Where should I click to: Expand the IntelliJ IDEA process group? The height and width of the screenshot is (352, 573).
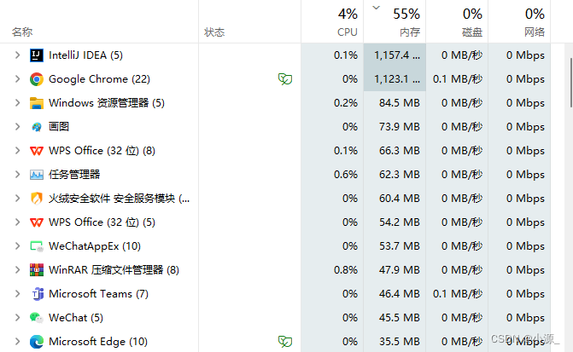[x=17, y=55]
